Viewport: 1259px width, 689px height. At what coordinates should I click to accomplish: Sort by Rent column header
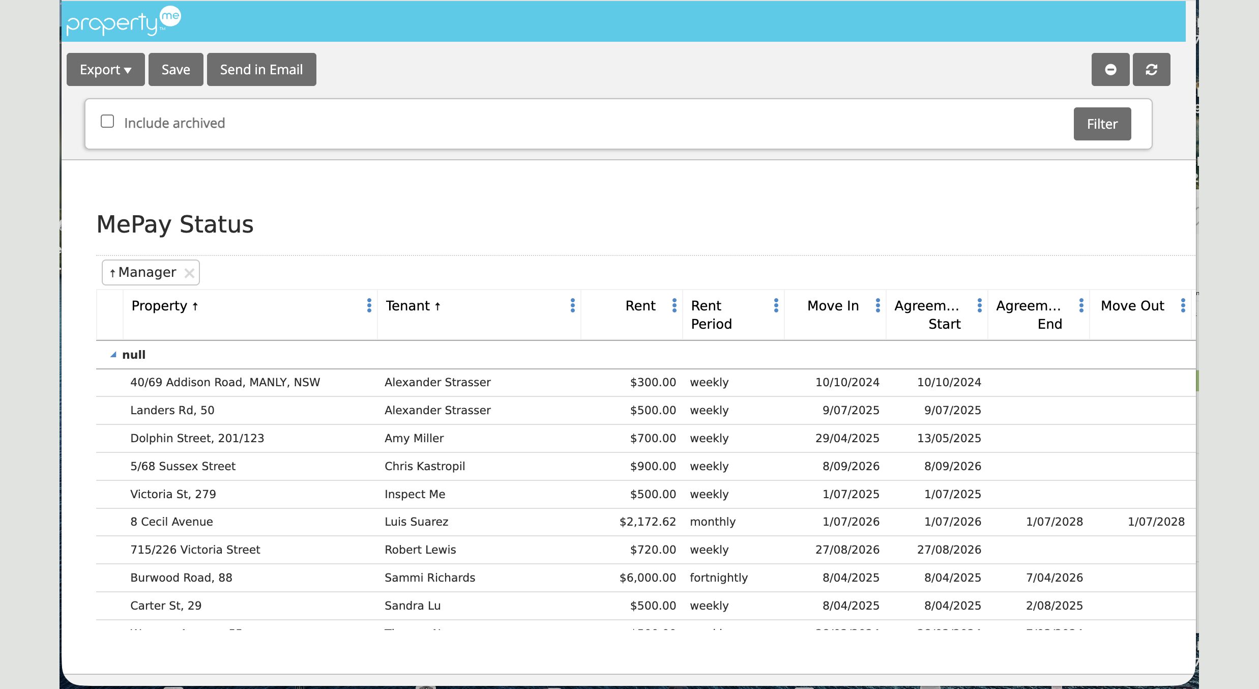coord(640,306)
